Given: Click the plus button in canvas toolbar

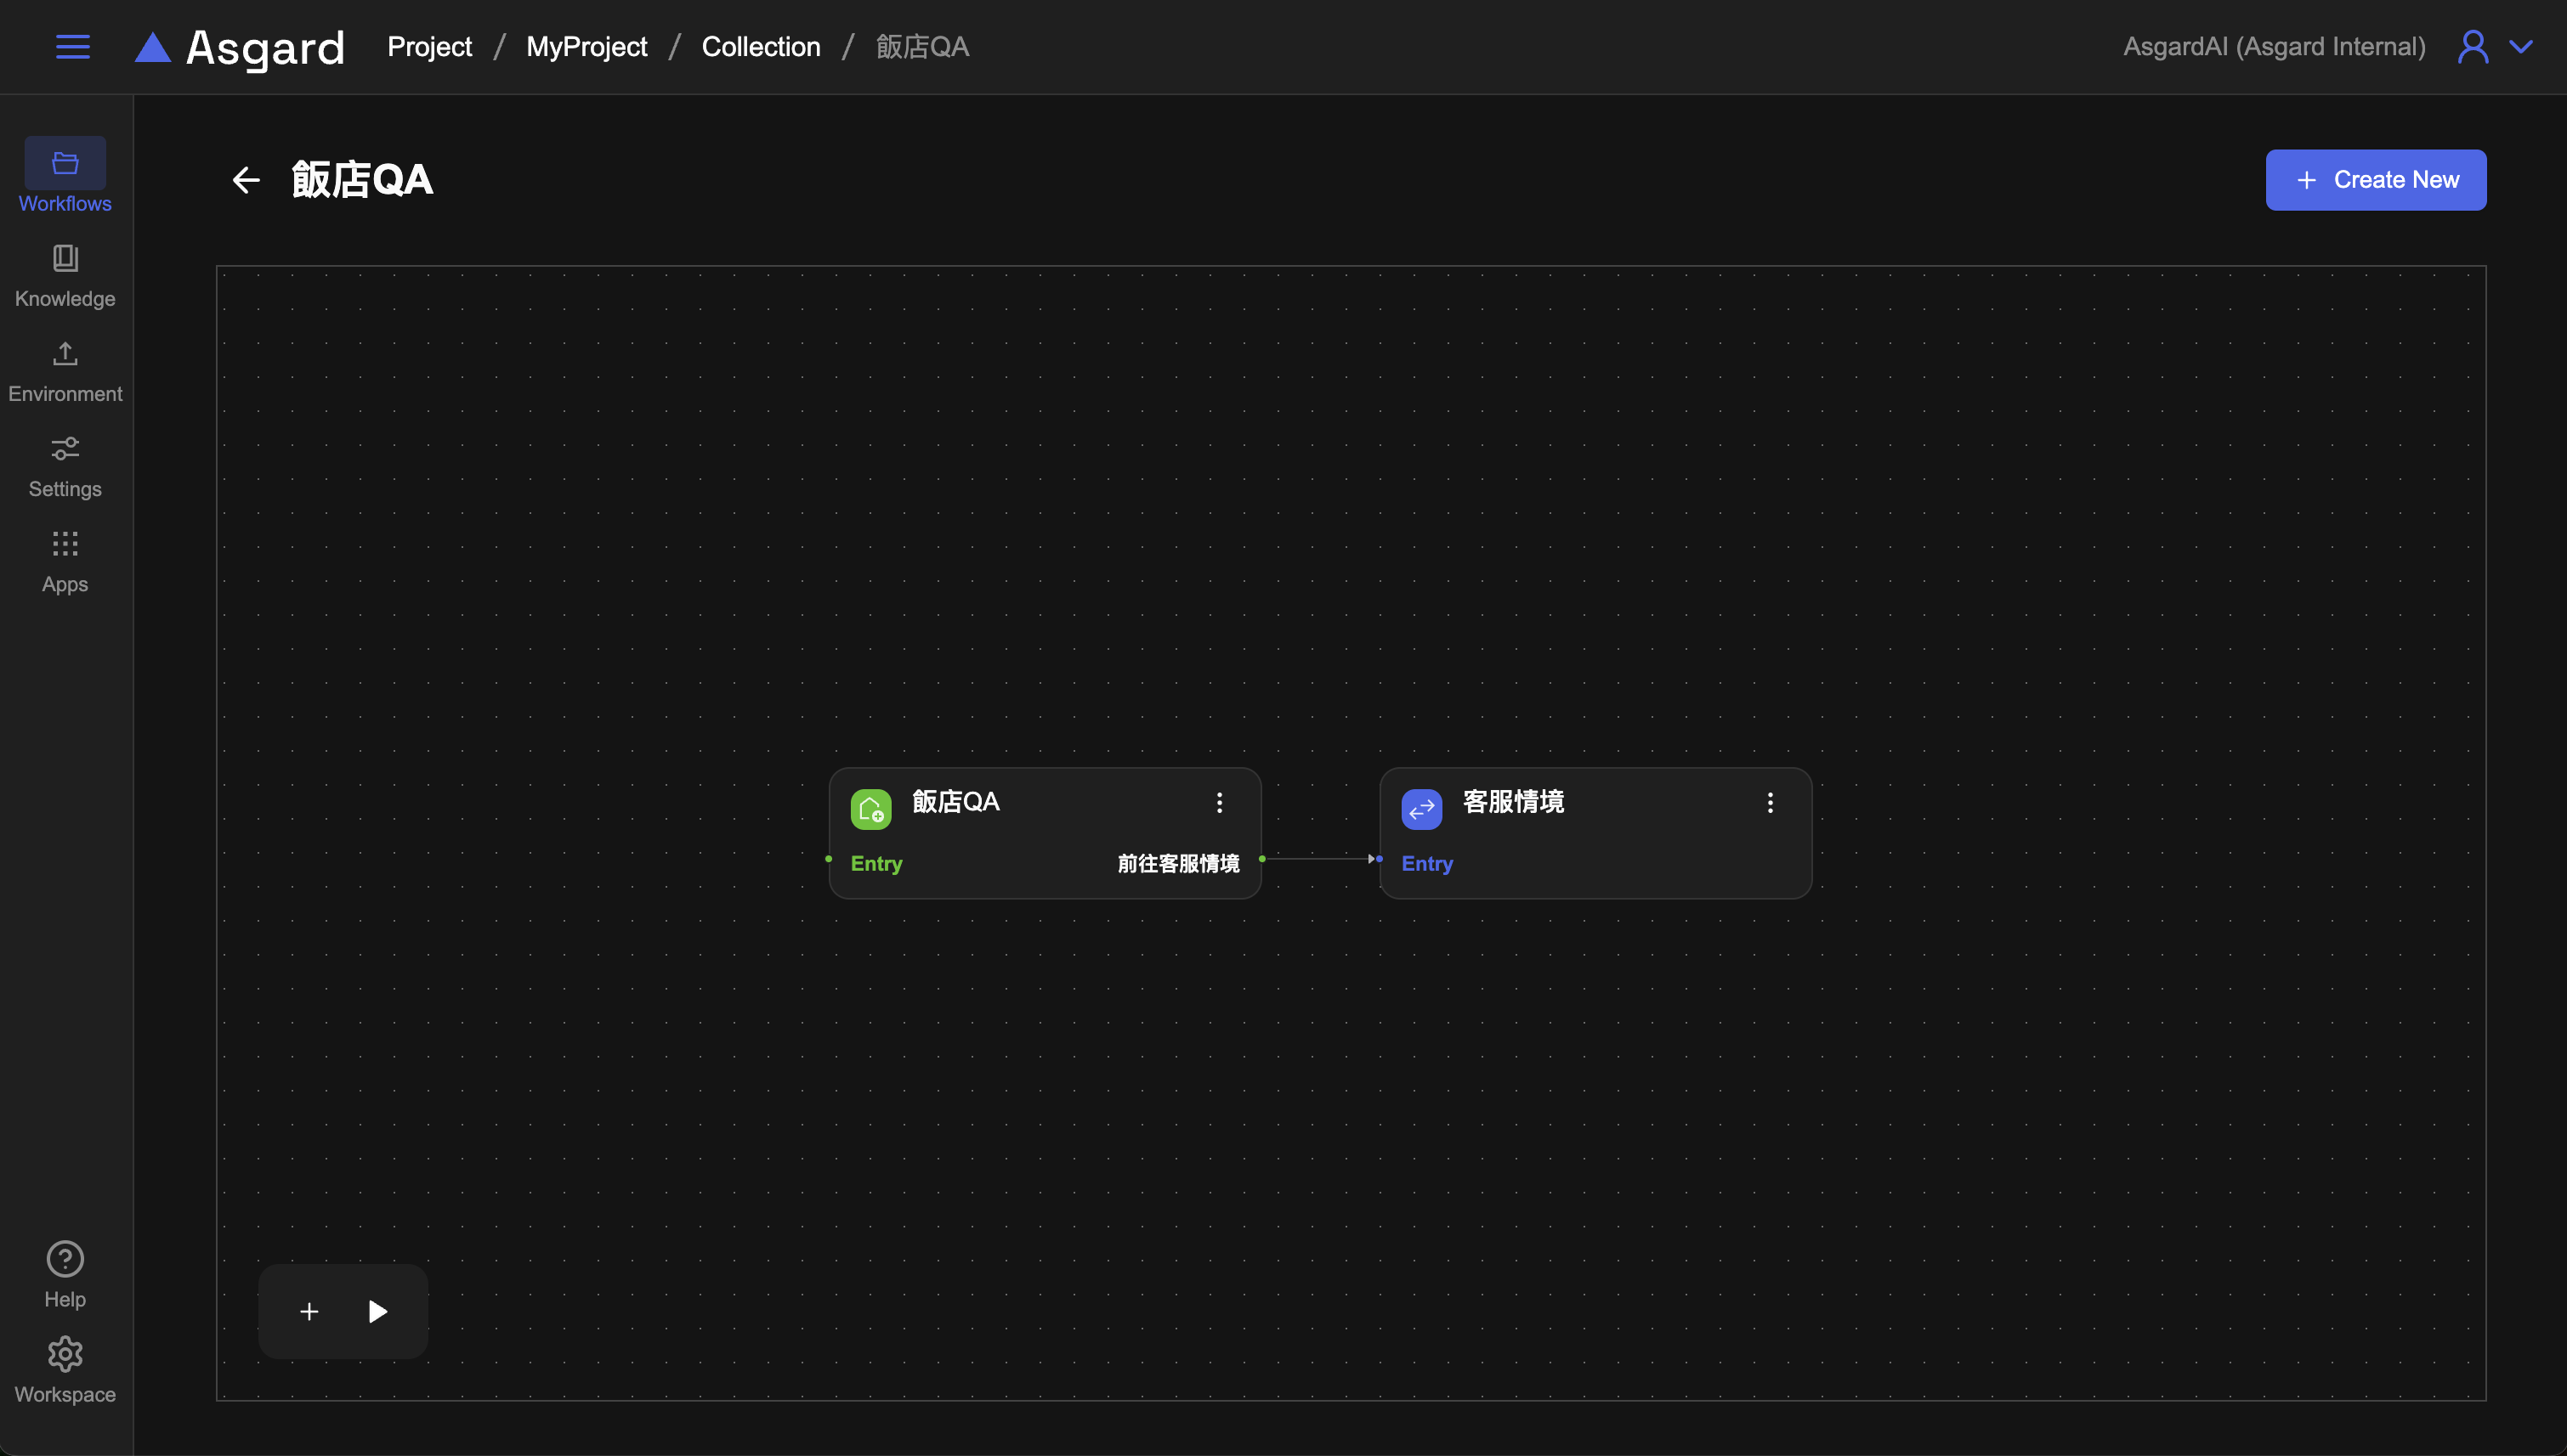Looking at the screenshot, I should [309, 1311].
